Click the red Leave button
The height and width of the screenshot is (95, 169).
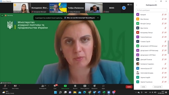pos(129,87)
